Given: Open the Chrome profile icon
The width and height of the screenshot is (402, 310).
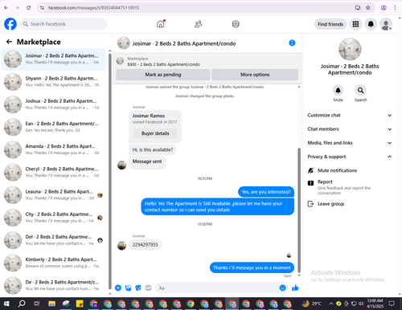Looking at the screenshot, I should tap(384, 8).
